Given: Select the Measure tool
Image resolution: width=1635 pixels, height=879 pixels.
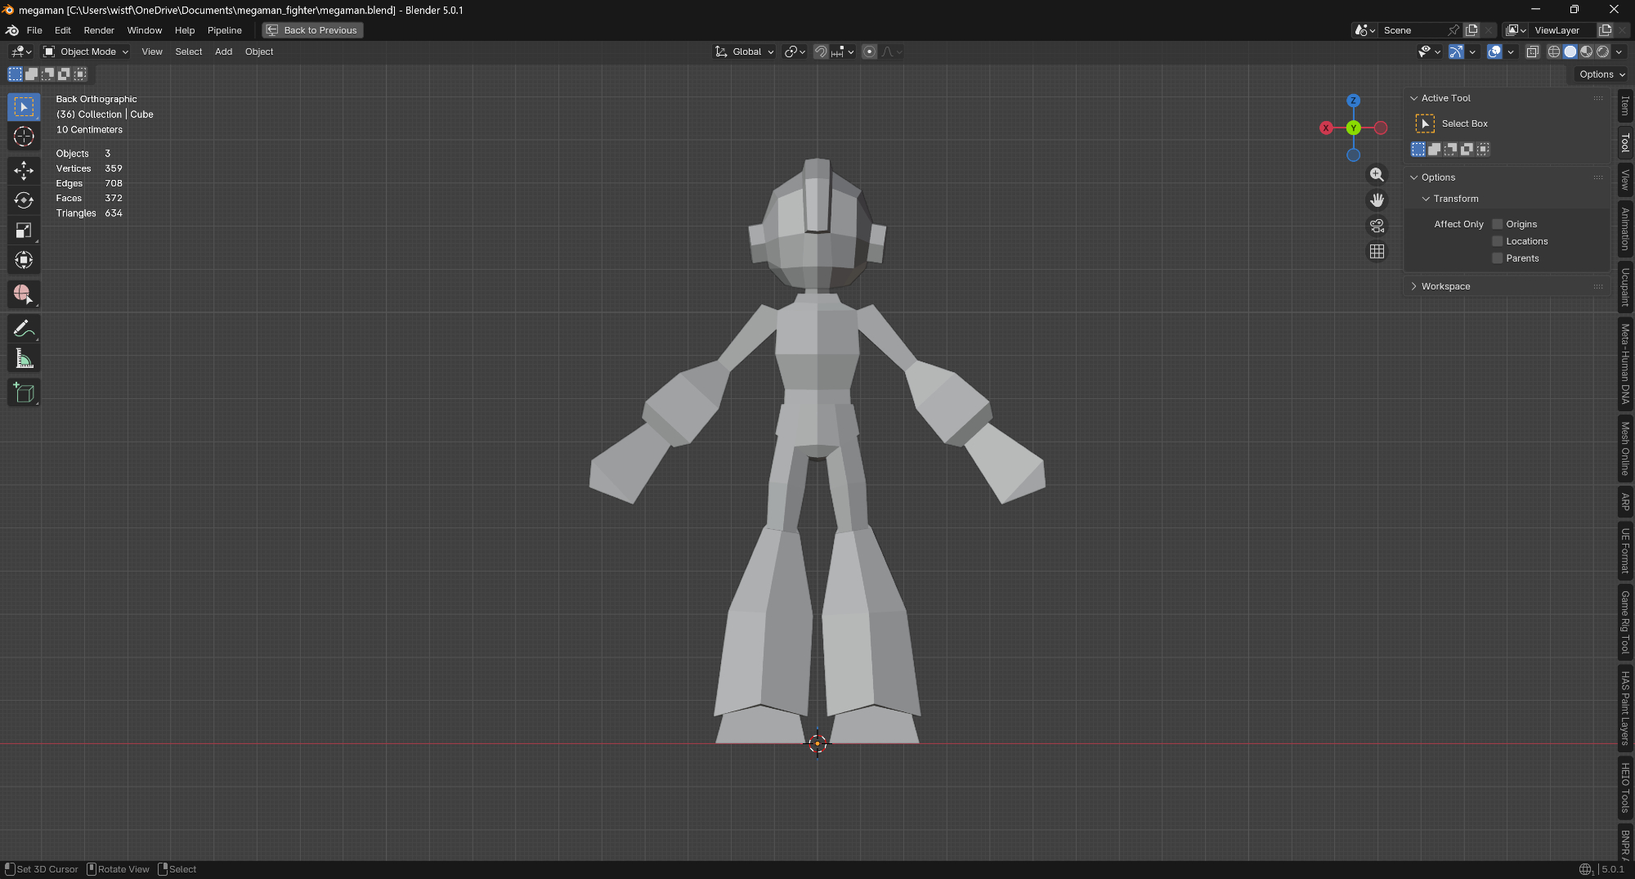Looking at the screenshot, I should point(24,359).
